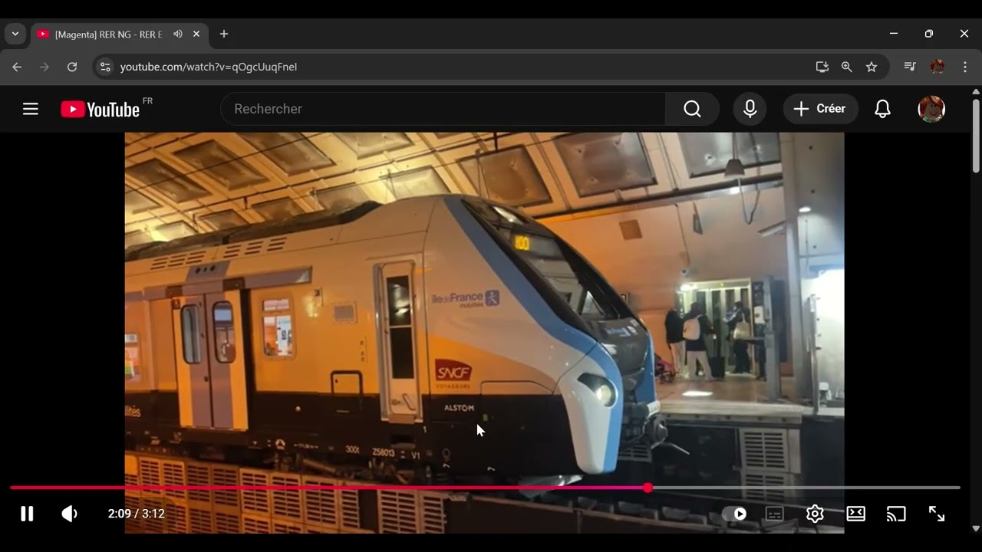Go back to the previous page
The height and width of the screenshot is (552, 982).
coord(17,67)
